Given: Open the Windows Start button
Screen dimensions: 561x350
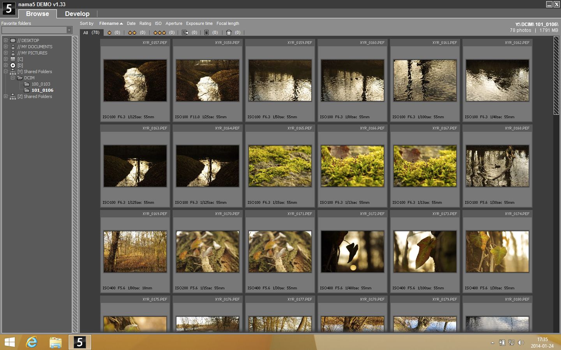Looking at the screenshot, I should (x=9, y=342).
